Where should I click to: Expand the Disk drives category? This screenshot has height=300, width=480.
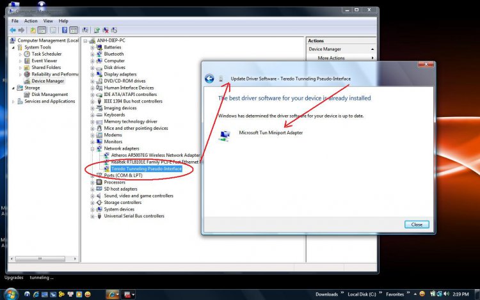coord(92,68)
